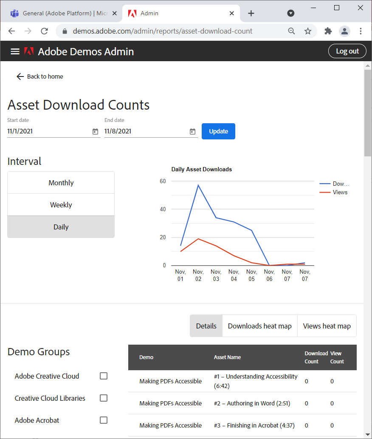Select the Weekly interval
The height and width of the screenshot is (439, 372).
pos(61,205)
